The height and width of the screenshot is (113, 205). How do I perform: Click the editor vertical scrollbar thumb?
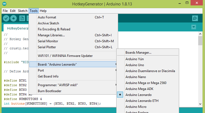coord(200,41)
